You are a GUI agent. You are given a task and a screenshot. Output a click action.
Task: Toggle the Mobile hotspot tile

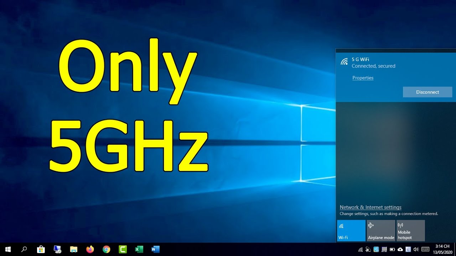411,231
